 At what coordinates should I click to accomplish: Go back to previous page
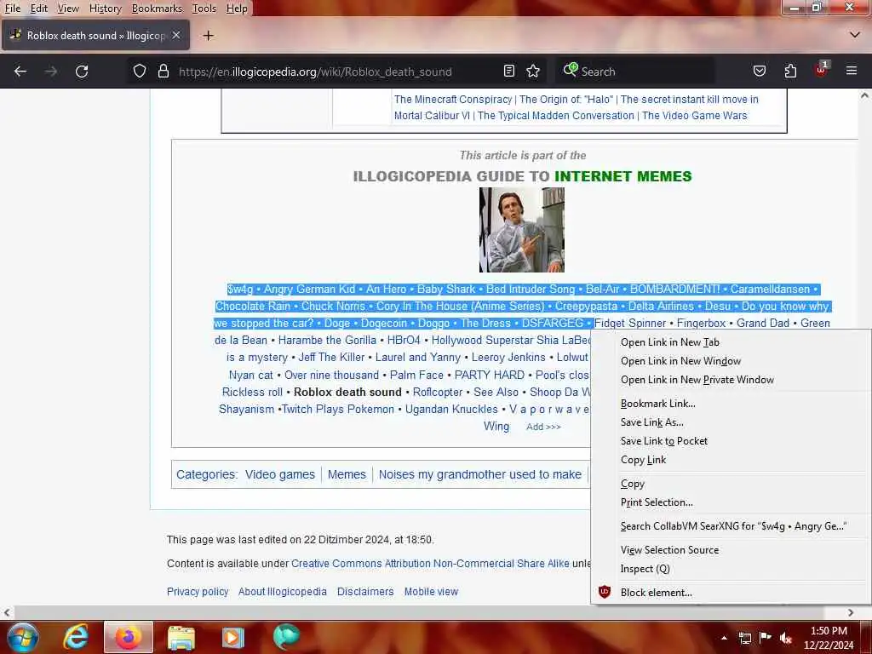point(20,72)
